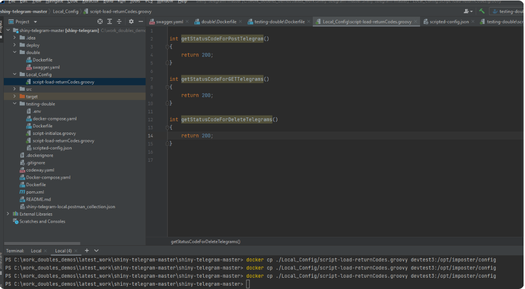
Task: Click the Code With Me users icon
Action: 466,10
